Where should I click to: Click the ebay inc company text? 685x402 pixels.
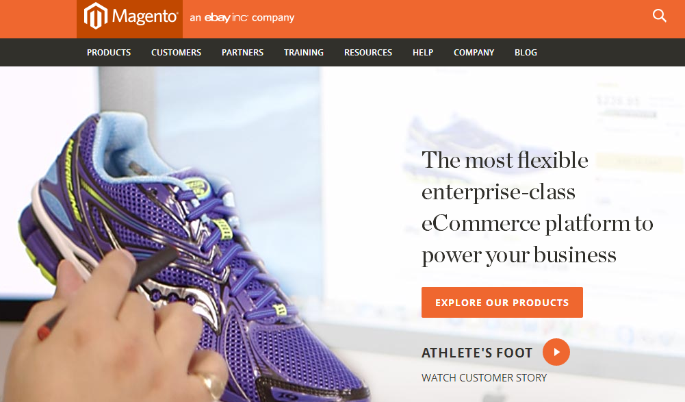pyautogui.click(x=242, y=18)
